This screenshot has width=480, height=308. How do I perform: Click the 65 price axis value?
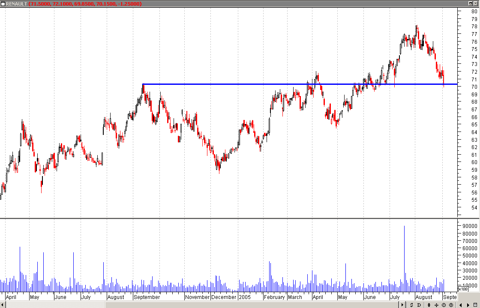click(474, 125)
